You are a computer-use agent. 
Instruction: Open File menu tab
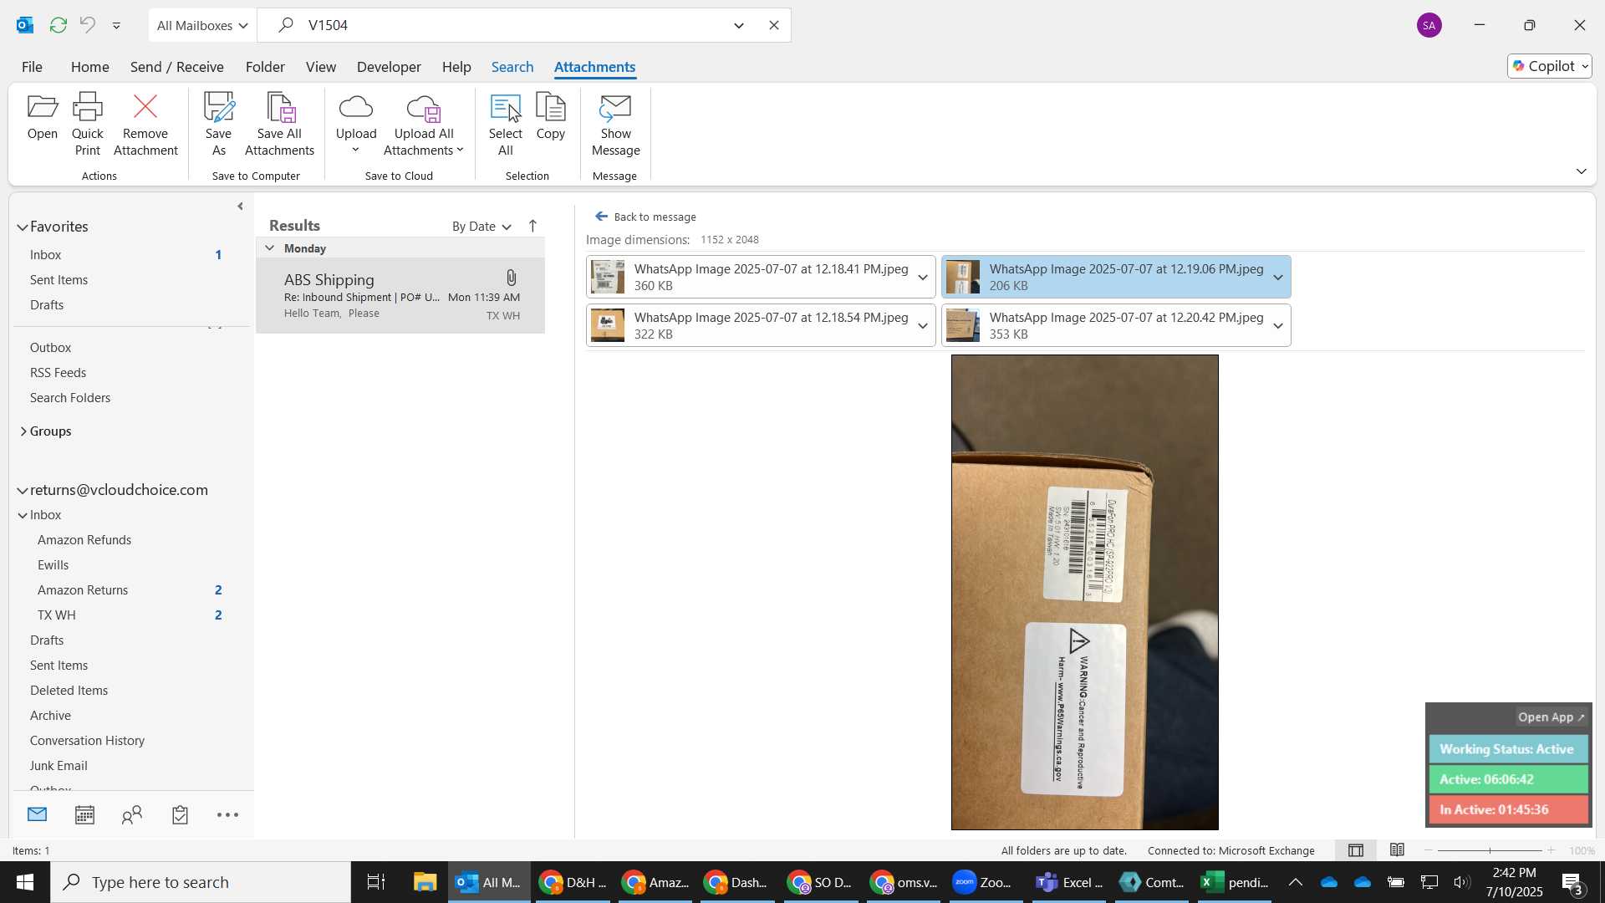pos(32,67)
